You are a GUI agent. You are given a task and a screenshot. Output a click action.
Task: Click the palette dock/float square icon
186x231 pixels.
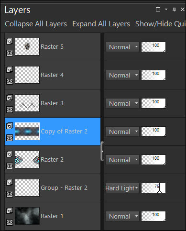click(x=158, y=10)
